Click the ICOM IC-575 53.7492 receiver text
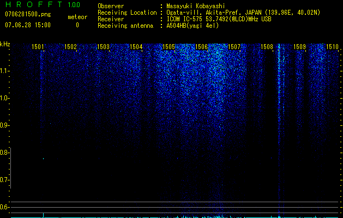The image size is (343, 218). pyautogui.click(x=219, y=19)
